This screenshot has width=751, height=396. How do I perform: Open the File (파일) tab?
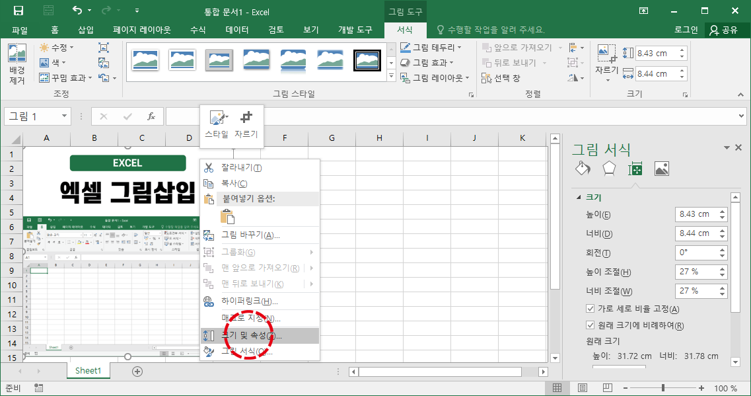click(x=20, y=30)
